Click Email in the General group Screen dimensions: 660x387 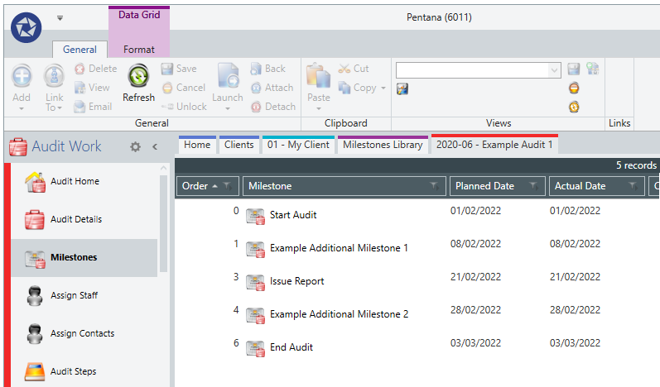point(93,107)
